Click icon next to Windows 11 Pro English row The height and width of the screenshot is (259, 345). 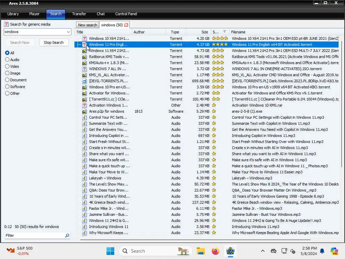tap(84, 45)
